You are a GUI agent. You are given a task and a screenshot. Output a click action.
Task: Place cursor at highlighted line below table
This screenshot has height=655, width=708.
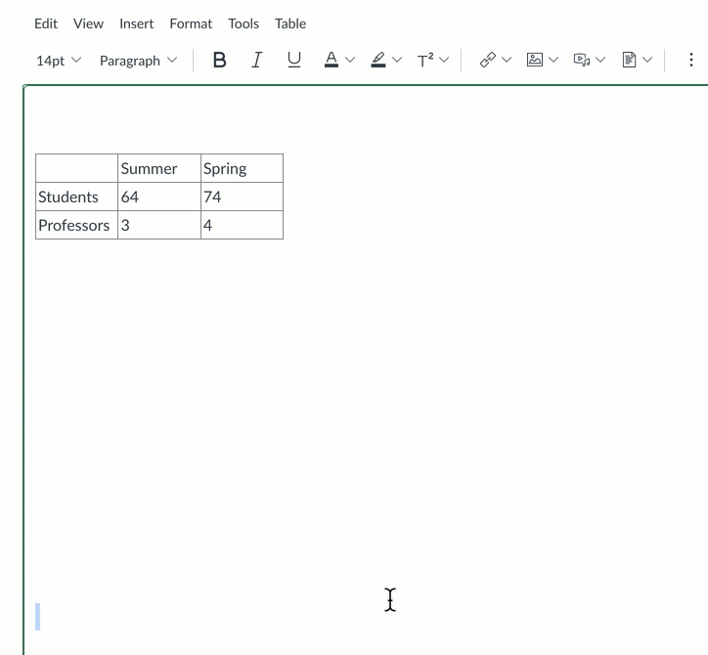(x=38, y=617)
